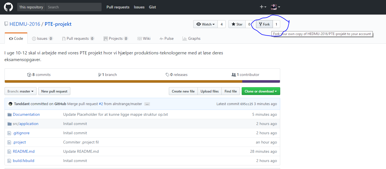Click the build.fxbuild file icon

(x=9, y=161)
